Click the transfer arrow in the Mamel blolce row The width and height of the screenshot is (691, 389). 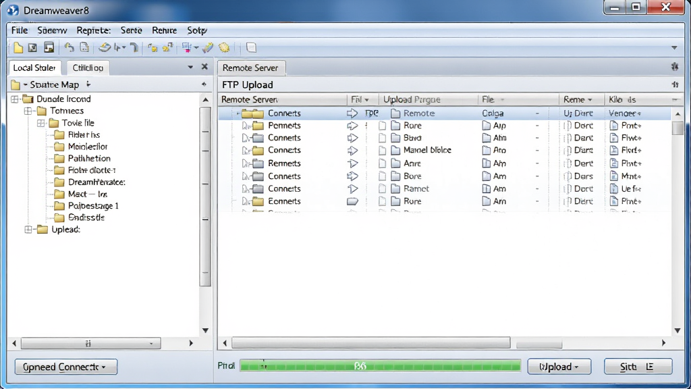coord(352,151)
